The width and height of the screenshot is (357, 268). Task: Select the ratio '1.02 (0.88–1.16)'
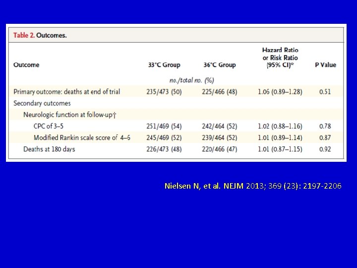tap(280, 126)
